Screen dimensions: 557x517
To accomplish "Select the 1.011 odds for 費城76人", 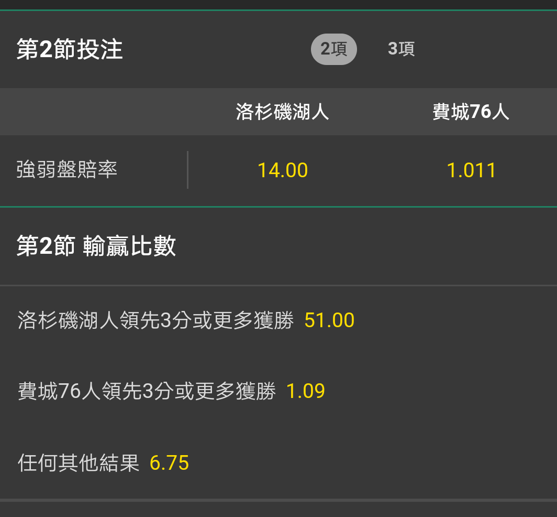I will pos(471,170).
